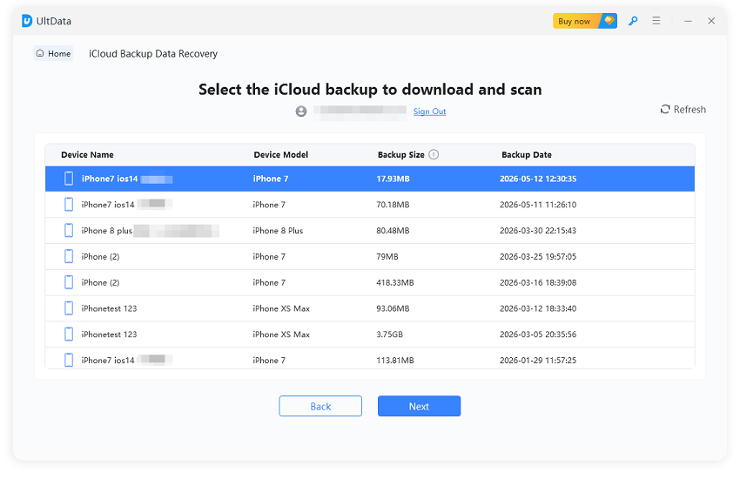
Task: Click phone icon of the 418.33MB backup
Action: pos(69,282)
